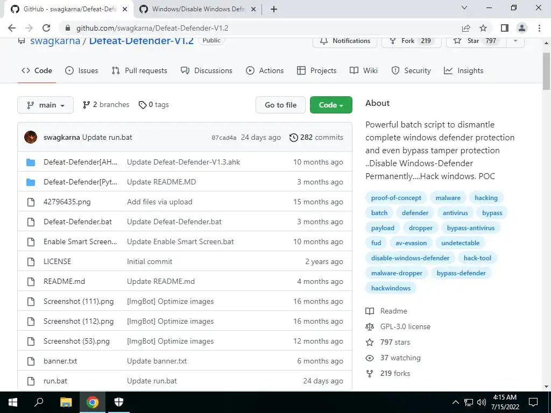View the 797 stars link
551x413 pixels.
coord(387,342)
